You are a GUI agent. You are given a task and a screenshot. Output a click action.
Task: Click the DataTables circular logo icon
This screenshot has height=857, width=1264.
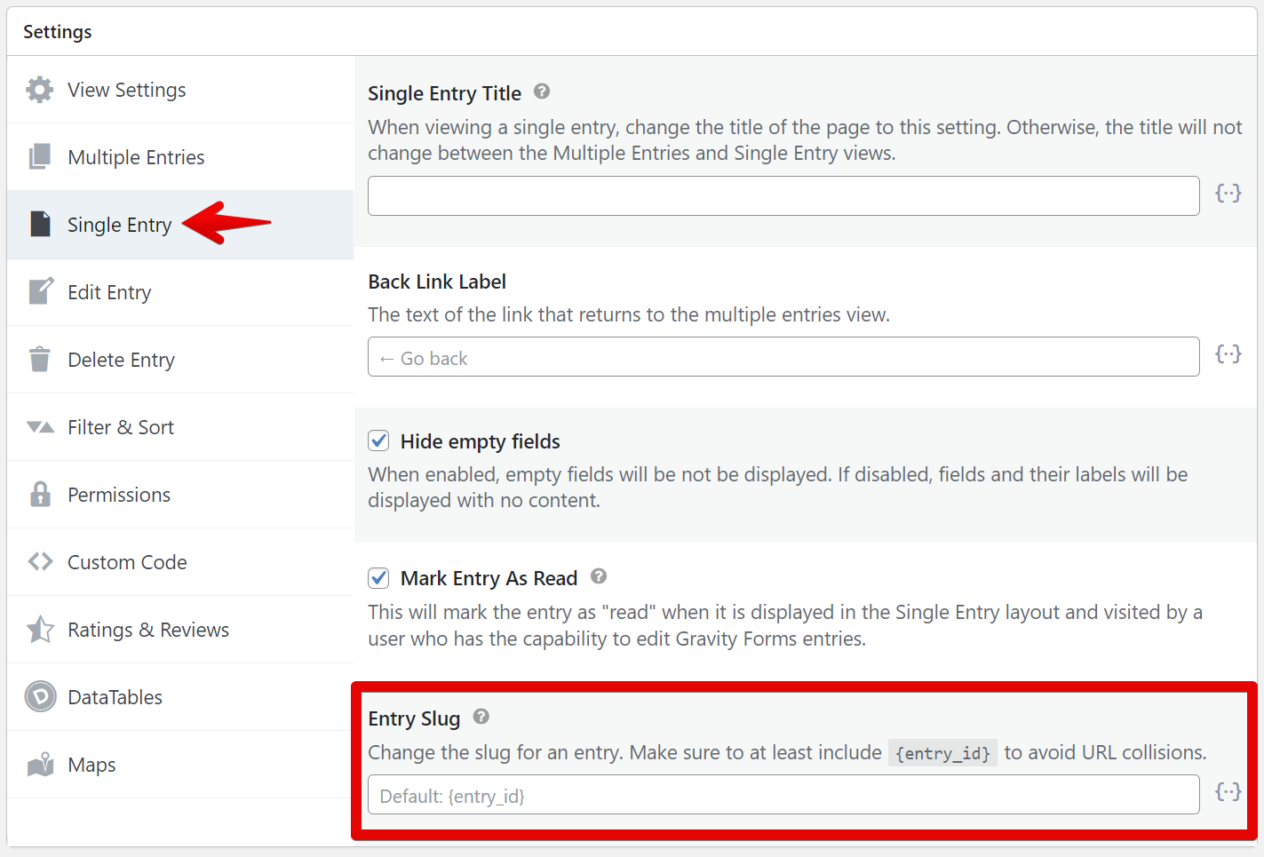40,697
